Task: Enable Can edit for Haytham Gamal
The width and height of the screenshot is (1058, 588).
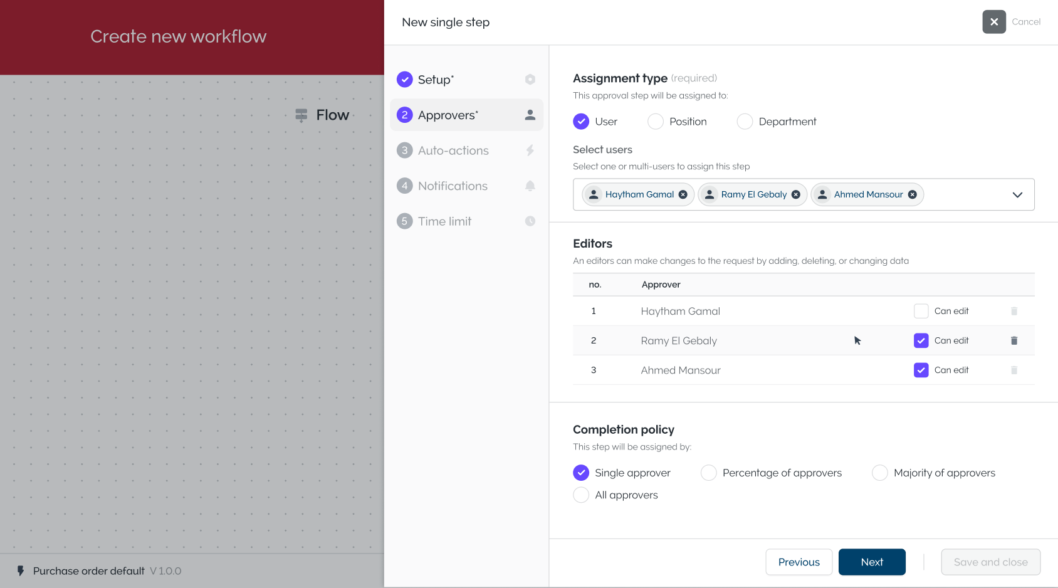Action: point(921,312)
